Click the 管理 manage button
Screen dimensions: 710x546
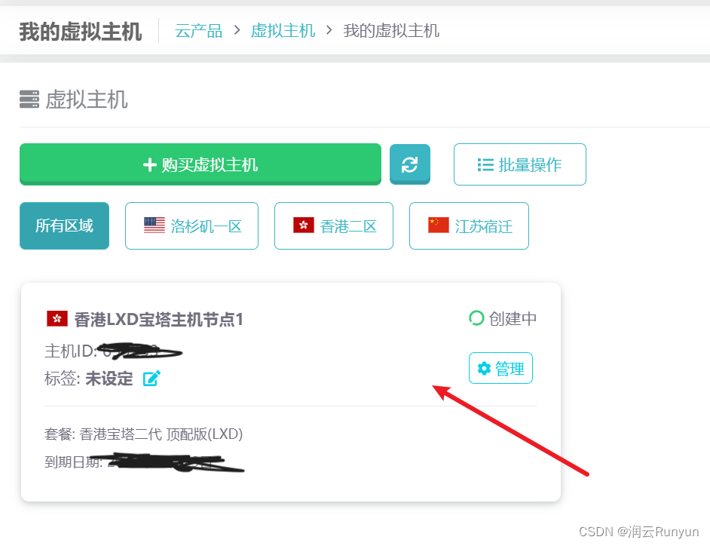point(500,368)
